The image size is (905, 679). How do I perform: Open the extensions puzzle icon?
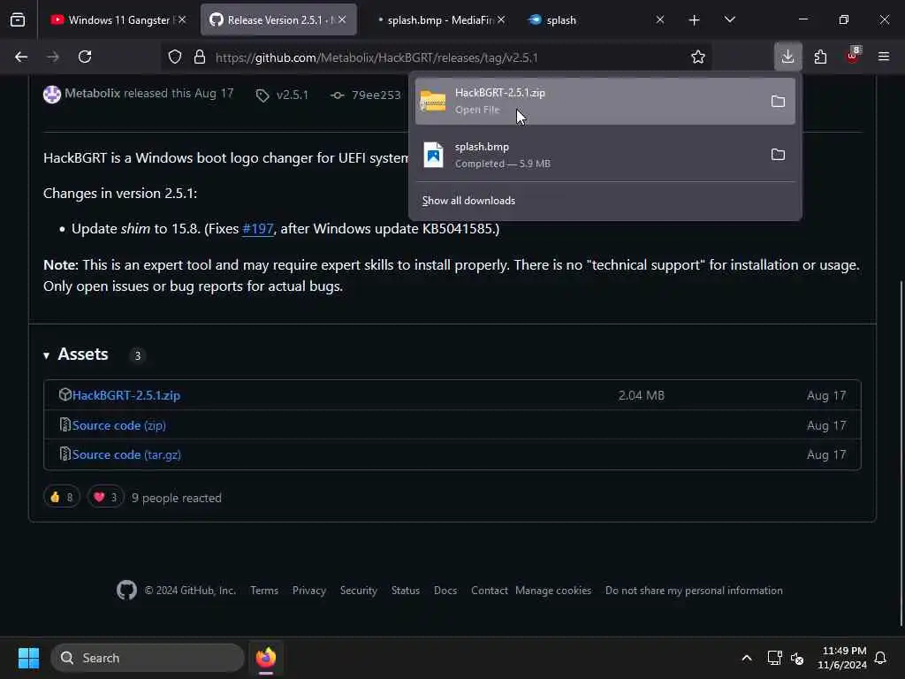pyautogui.click(x=820, y=57)
